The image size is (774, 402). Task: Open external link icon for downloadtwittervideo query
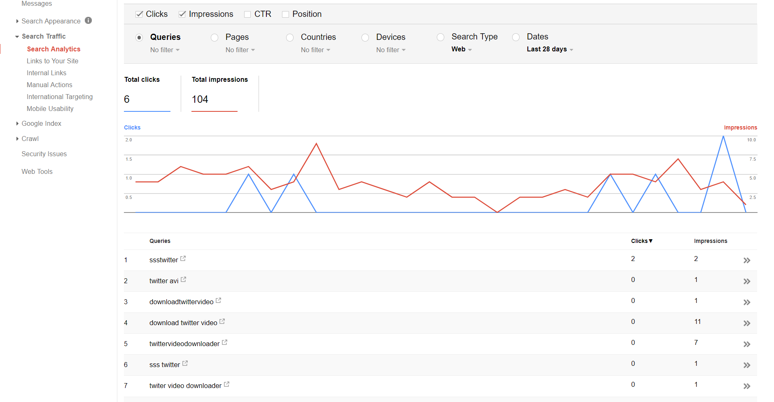(x=219, y=300)
